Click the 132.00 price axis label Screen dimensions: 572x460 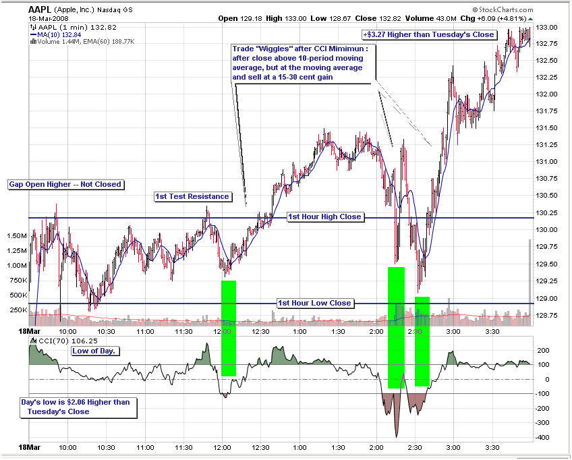[546, 94]
